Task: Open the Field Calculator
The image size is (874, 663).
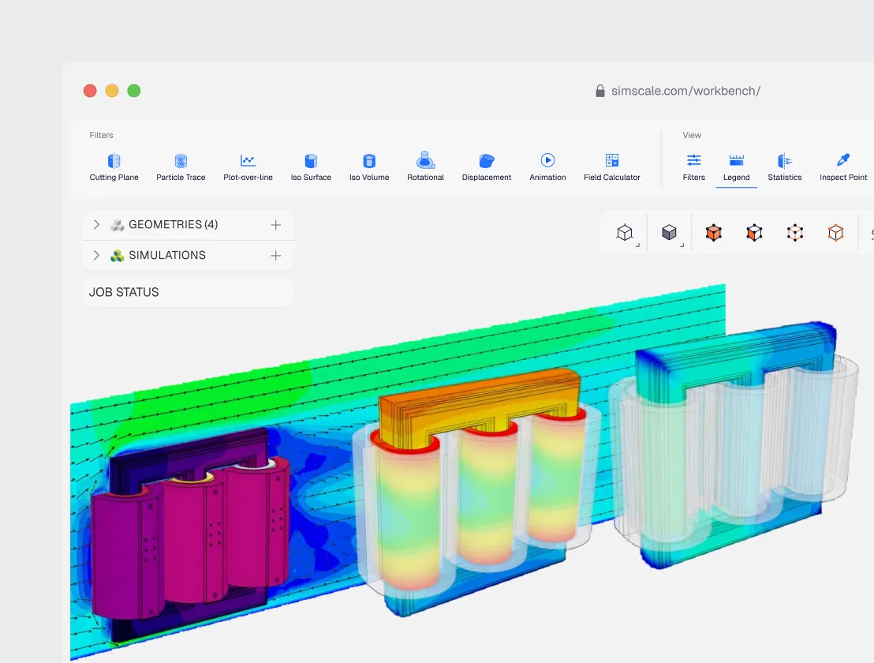Action: click(612, 167)
